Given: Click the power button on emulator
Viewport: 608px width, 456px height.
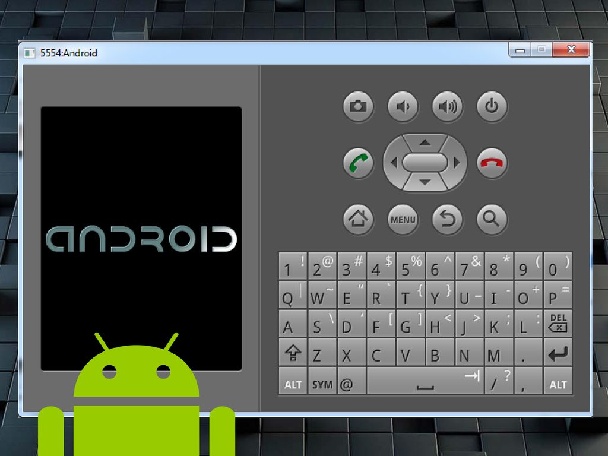Looking at the screenshot, I should (x=492, y=106).
